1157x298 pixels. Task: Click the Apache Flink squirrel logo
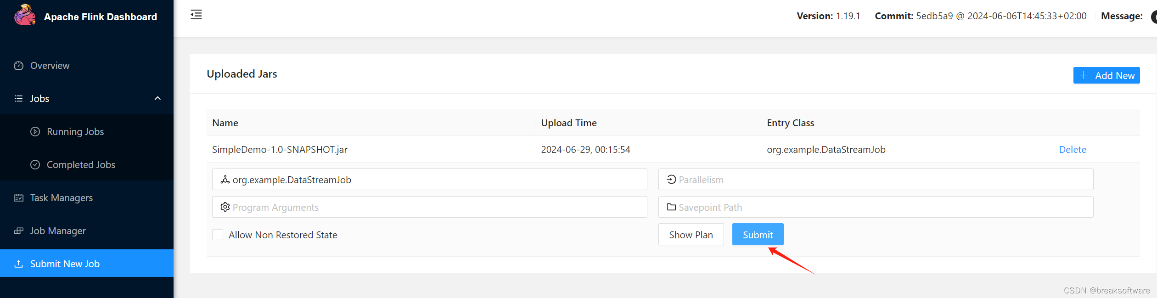pos(25,15)
